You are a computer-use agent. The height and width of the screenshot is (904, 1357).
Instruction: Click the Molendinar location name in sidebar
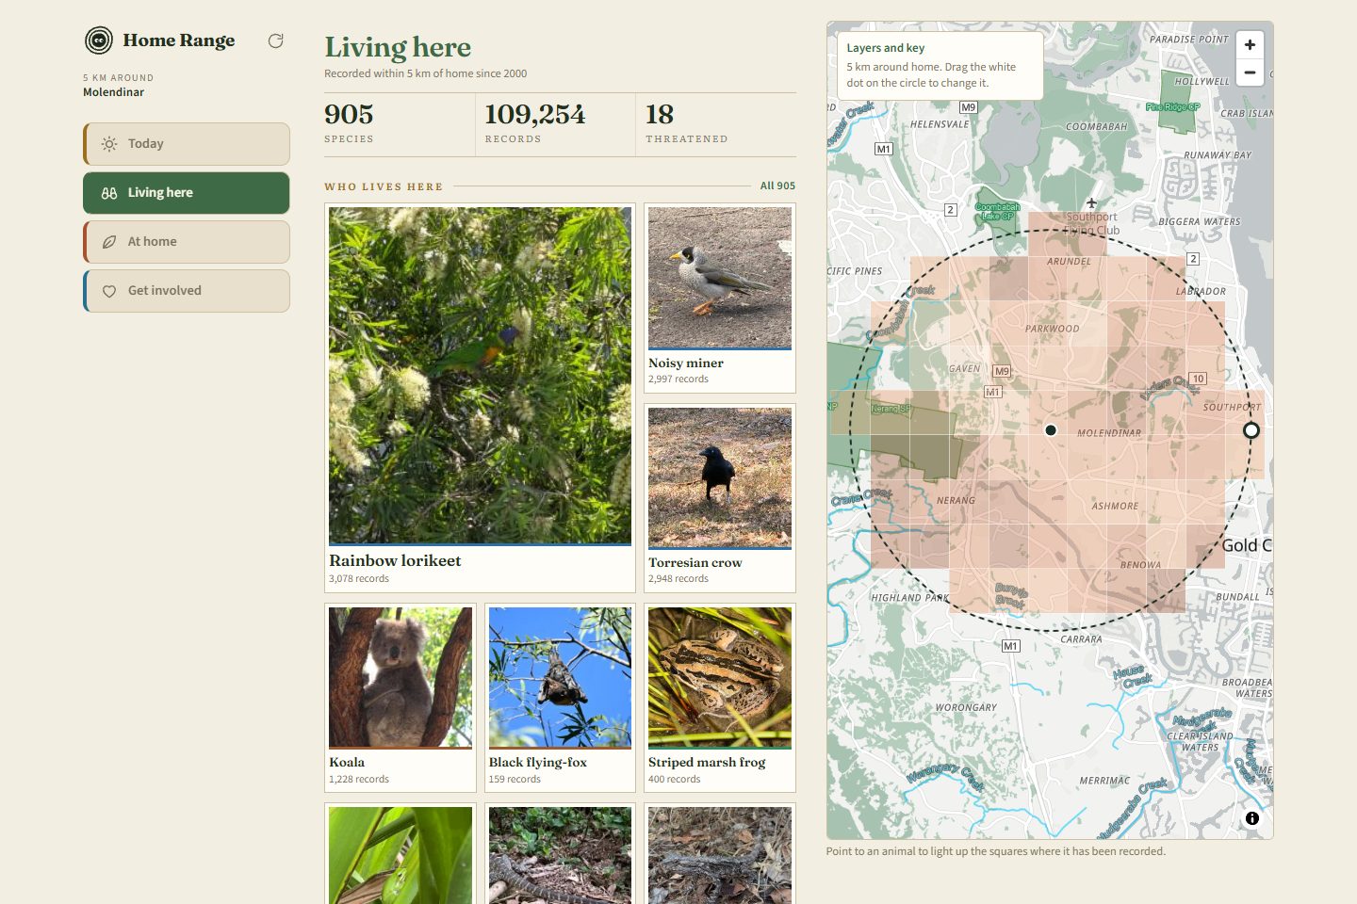tap(113, 92)
